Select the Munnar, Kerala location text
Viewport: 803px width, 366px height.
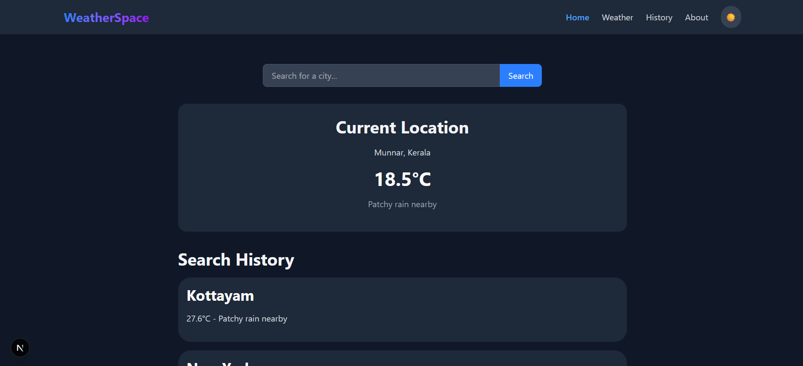[402, 152]
